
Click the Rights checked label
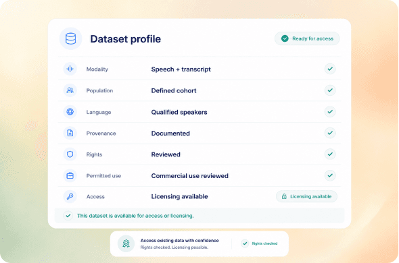(264, 243)
